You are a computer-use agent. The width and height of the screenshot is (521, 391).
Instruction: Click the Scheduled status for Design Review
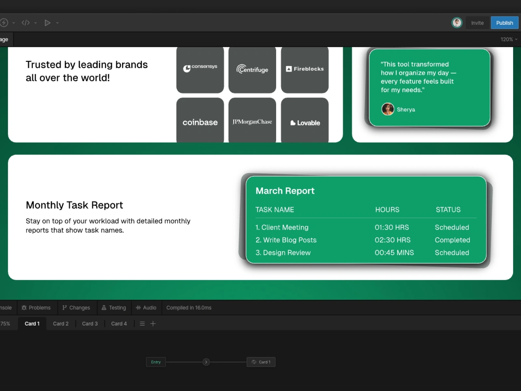(452, 253)
